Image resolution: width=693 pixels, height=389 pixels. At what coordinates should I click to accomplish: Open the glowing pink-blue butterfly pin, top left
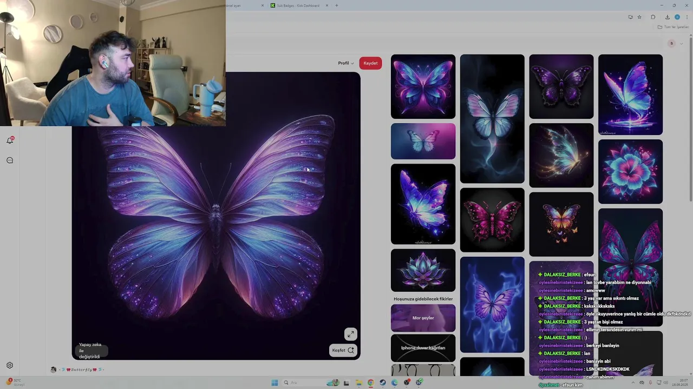423,86
